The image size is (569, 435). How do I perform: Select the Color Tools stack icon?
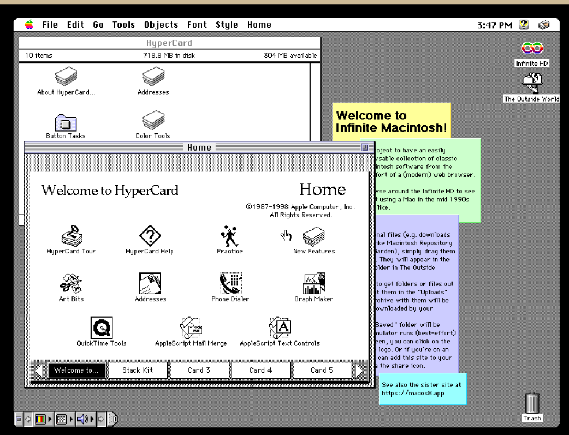pyautogui.click(x=153, y=120)
